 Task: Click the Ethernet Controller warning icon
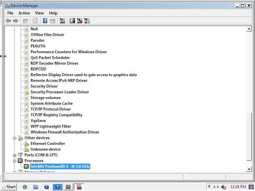27,144
